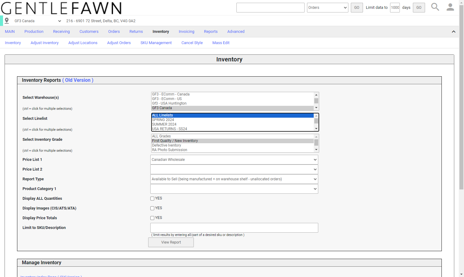Click the Limit to SKU/Description field

[234, 228]
